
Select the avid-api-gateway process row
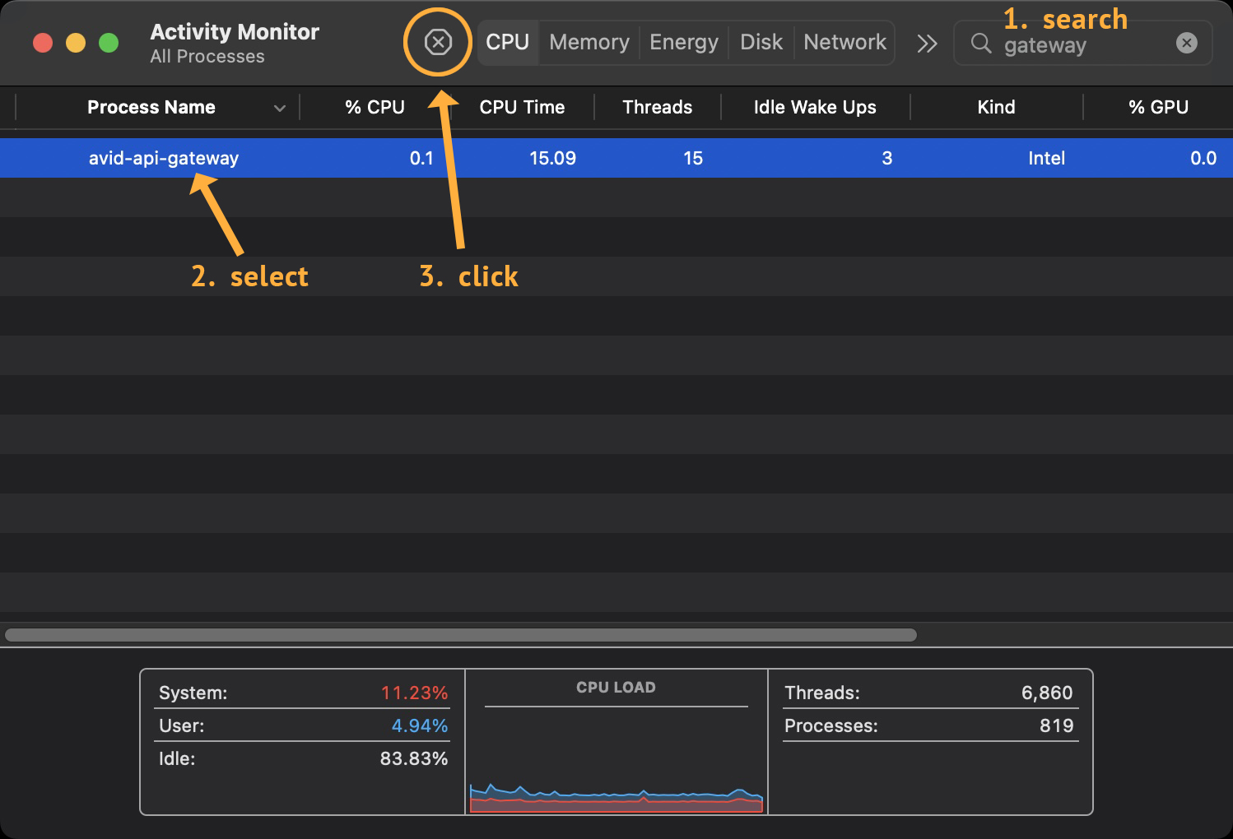pos(616,158)
